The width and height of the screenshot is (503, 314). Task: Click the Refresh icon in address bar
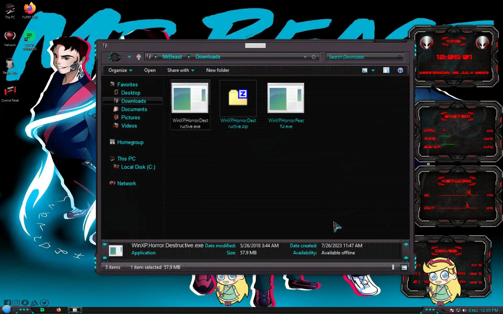[314, 57]
